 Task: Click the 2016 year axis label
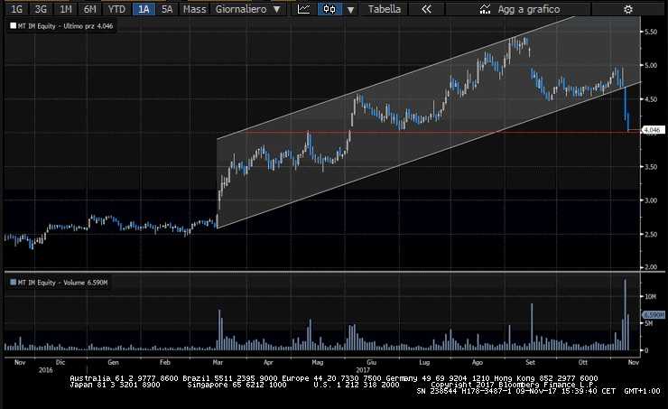click(x=45, y=370)
